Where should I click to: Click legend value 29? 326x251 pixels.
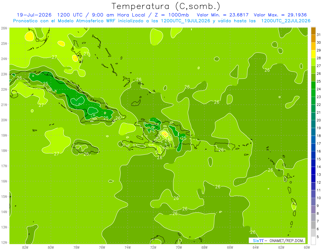coord(319,50)
